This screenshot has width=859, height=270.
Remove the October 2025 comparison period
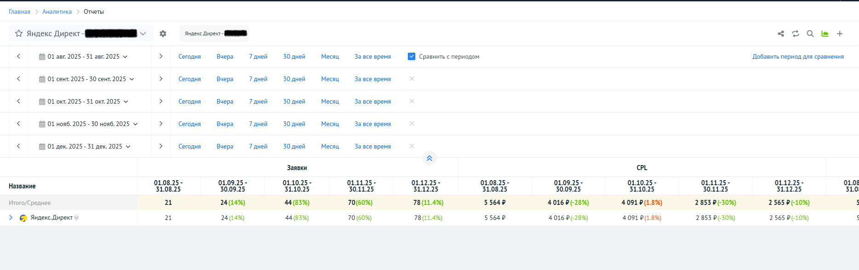(412, 101)
